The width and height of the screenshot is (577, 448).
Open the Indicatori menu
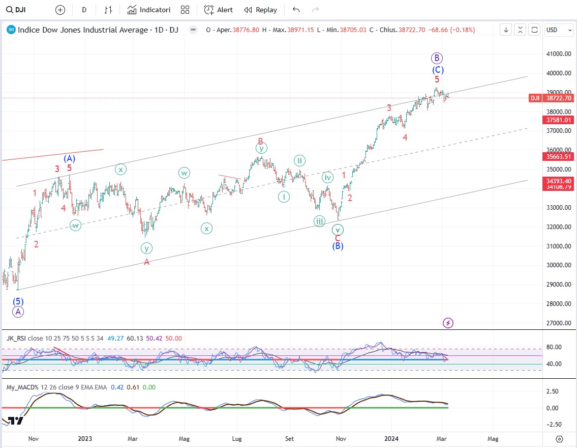pos(148,10)
